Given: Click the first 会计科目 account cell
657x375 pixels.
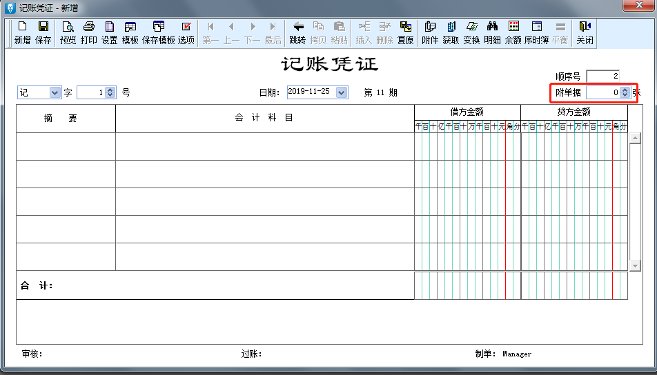Looking at the screenshot, I should (x=265, y=146).
